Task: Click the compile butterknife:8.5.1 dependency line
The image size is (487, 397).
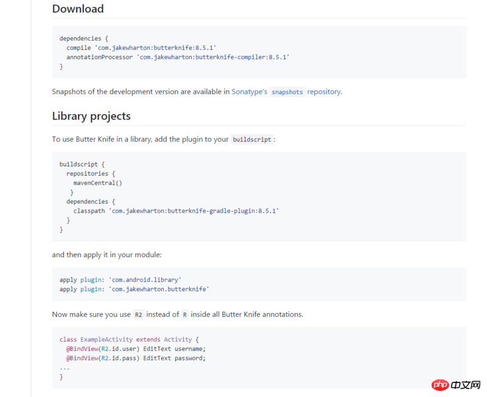Action: point(141,48)
